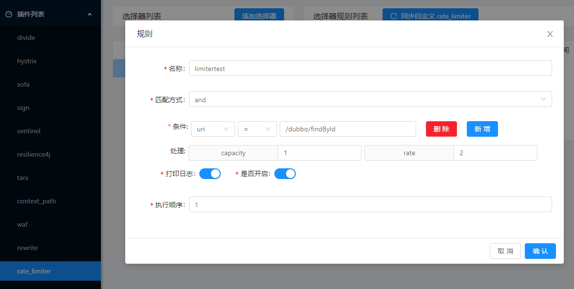Select the sentinel plugin in the sidebar
The width and height of the screenshot is (574, 289).
pyautogui.click(x=29, y=131)
